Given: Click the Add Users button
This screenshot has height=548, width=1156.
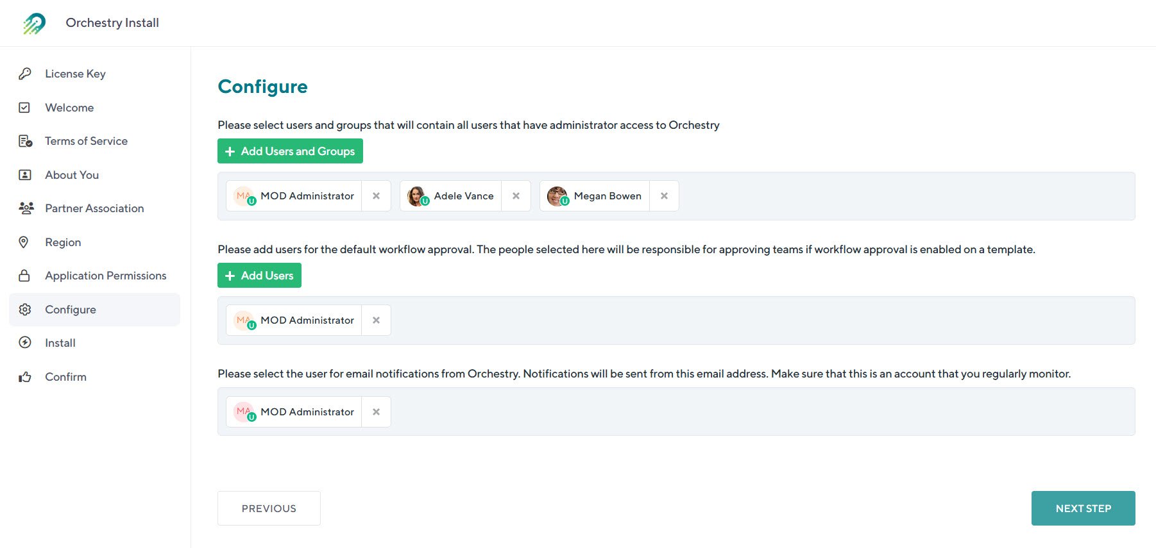Looking at the screenshot, I should coord(259,276).
